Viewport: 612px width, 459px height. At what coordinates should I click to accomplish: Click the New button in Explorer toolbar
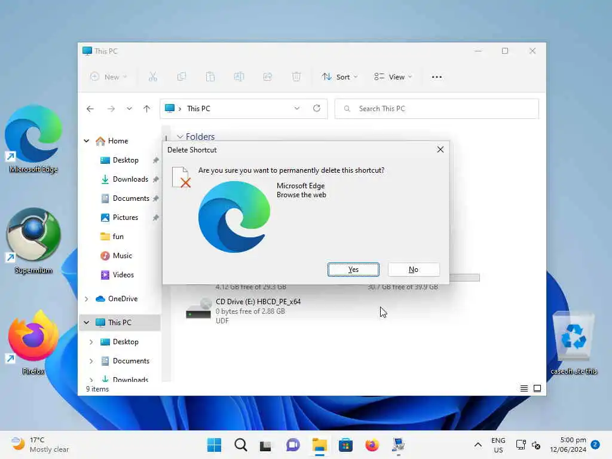coord(109,77)
